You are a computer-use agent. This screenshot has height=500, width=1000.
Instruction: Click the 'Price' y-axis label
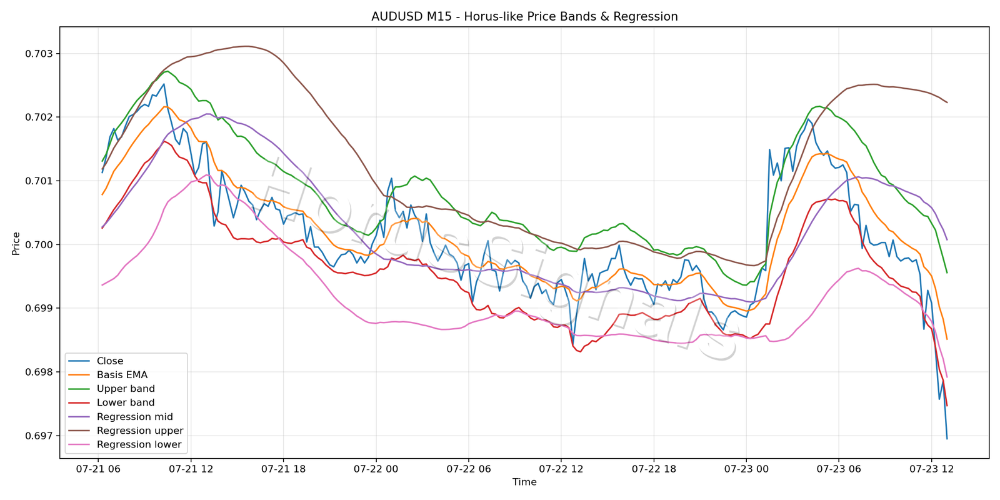tap(16, 244)
